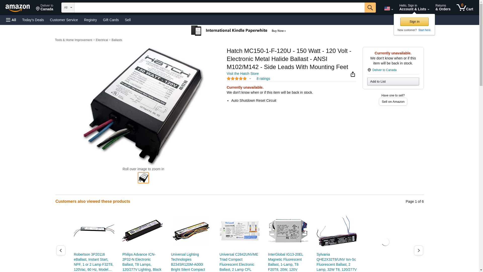This screenshot has width=483, height=272.
Task: Click the carousel previous arrow
Action: [x=61, y=250]
